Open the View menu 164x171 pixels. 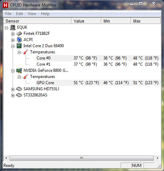click(x=32, y=14)
